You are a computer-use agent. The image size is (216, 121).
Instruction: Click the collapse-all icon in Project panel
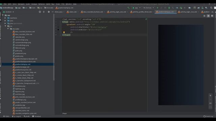pos(44,12)
